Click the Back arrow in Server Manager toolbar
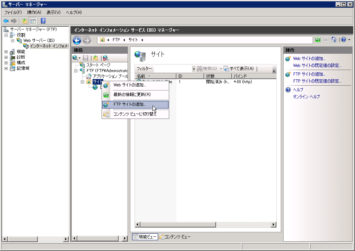Viewport: 355px width, 251px height. 6,21
